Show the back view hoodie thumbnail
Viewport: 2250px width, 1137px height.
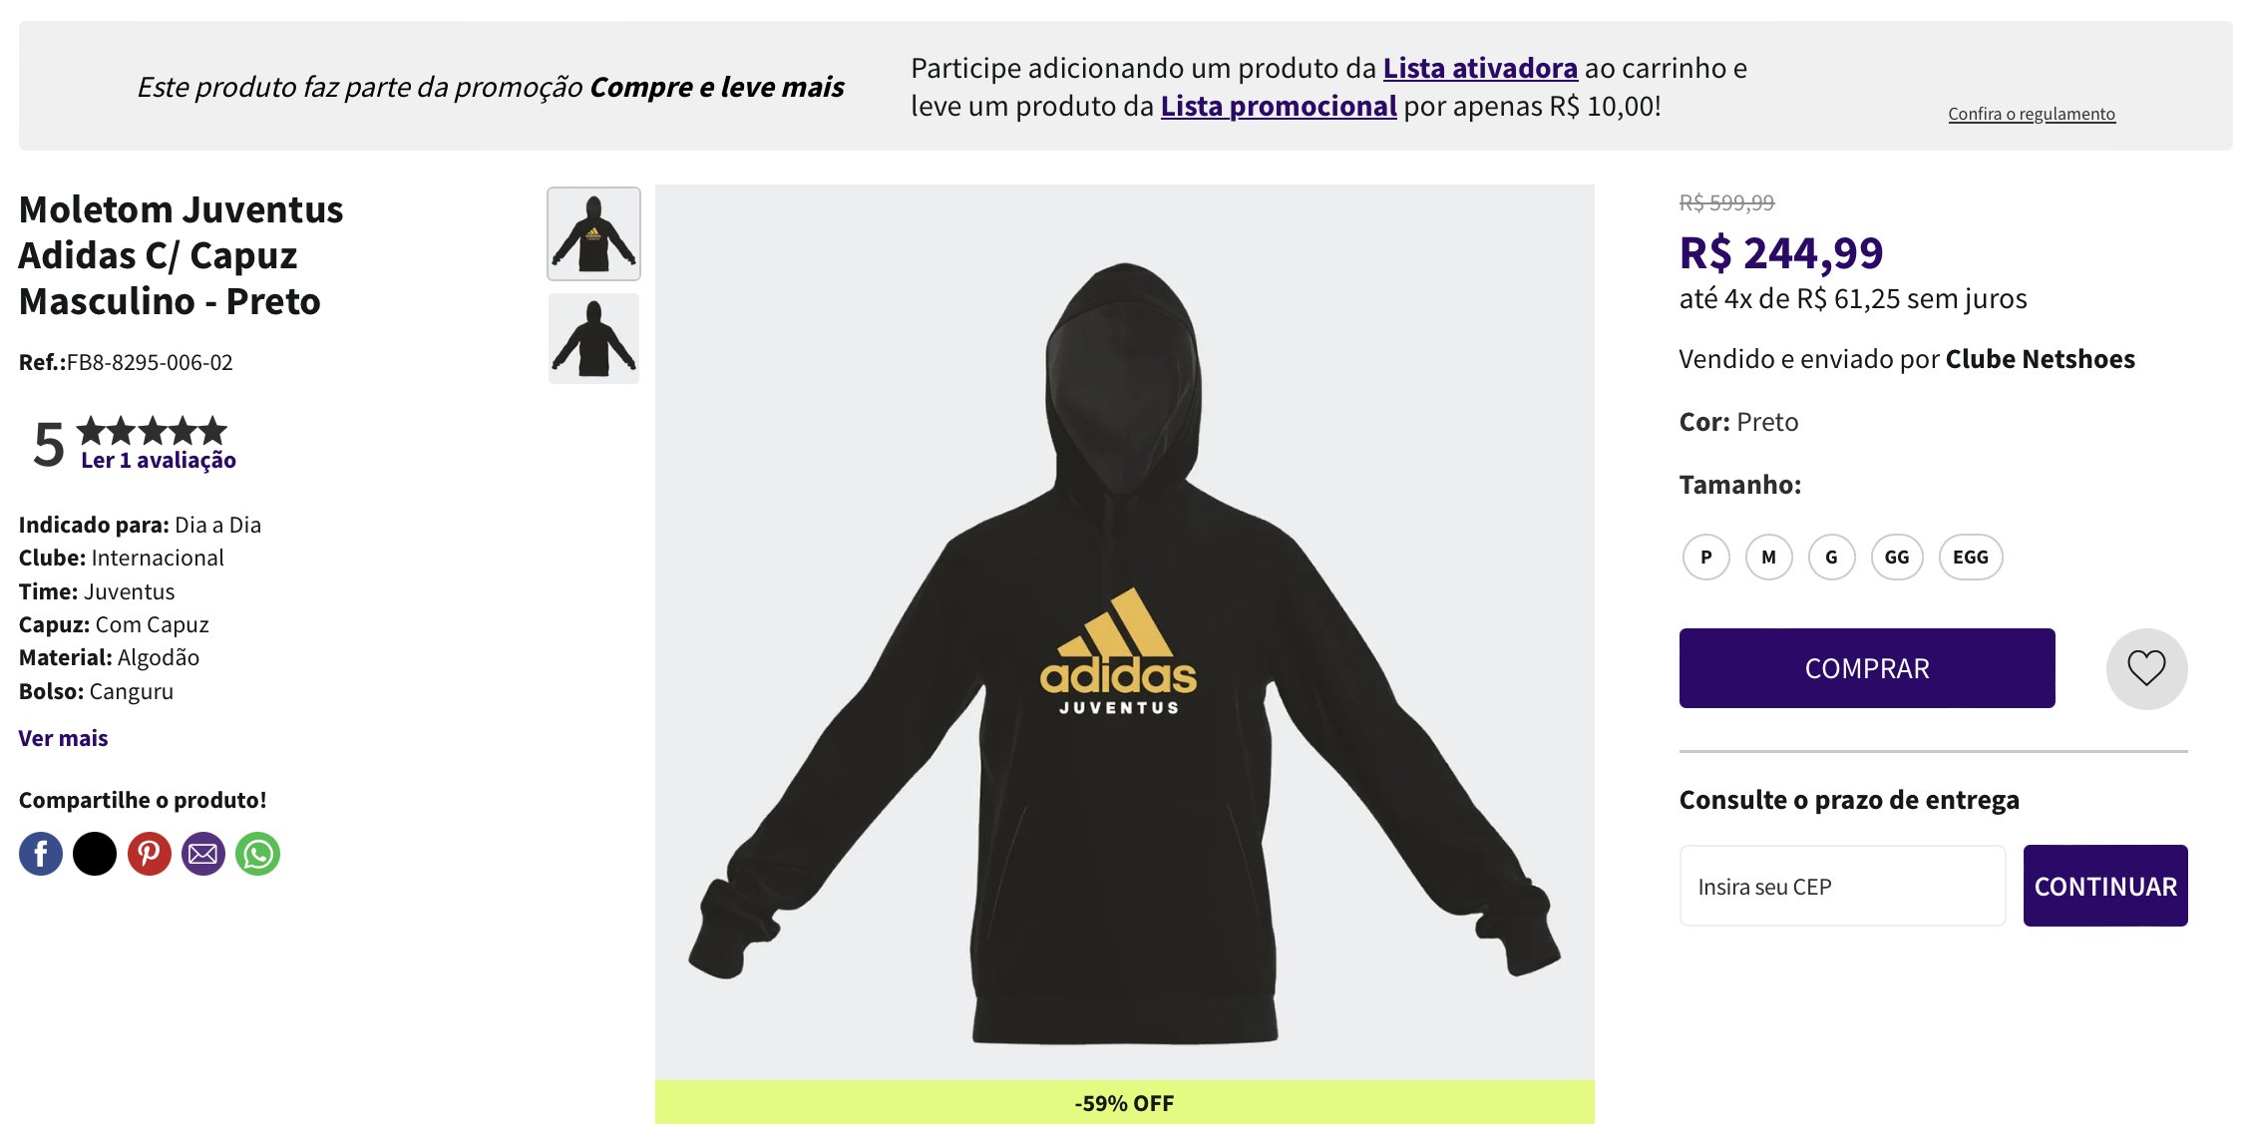click(593, 338)
